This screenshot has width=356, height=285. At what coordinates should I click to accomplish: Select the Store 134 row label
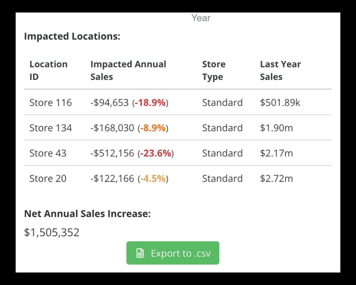(x=50, y=128)
